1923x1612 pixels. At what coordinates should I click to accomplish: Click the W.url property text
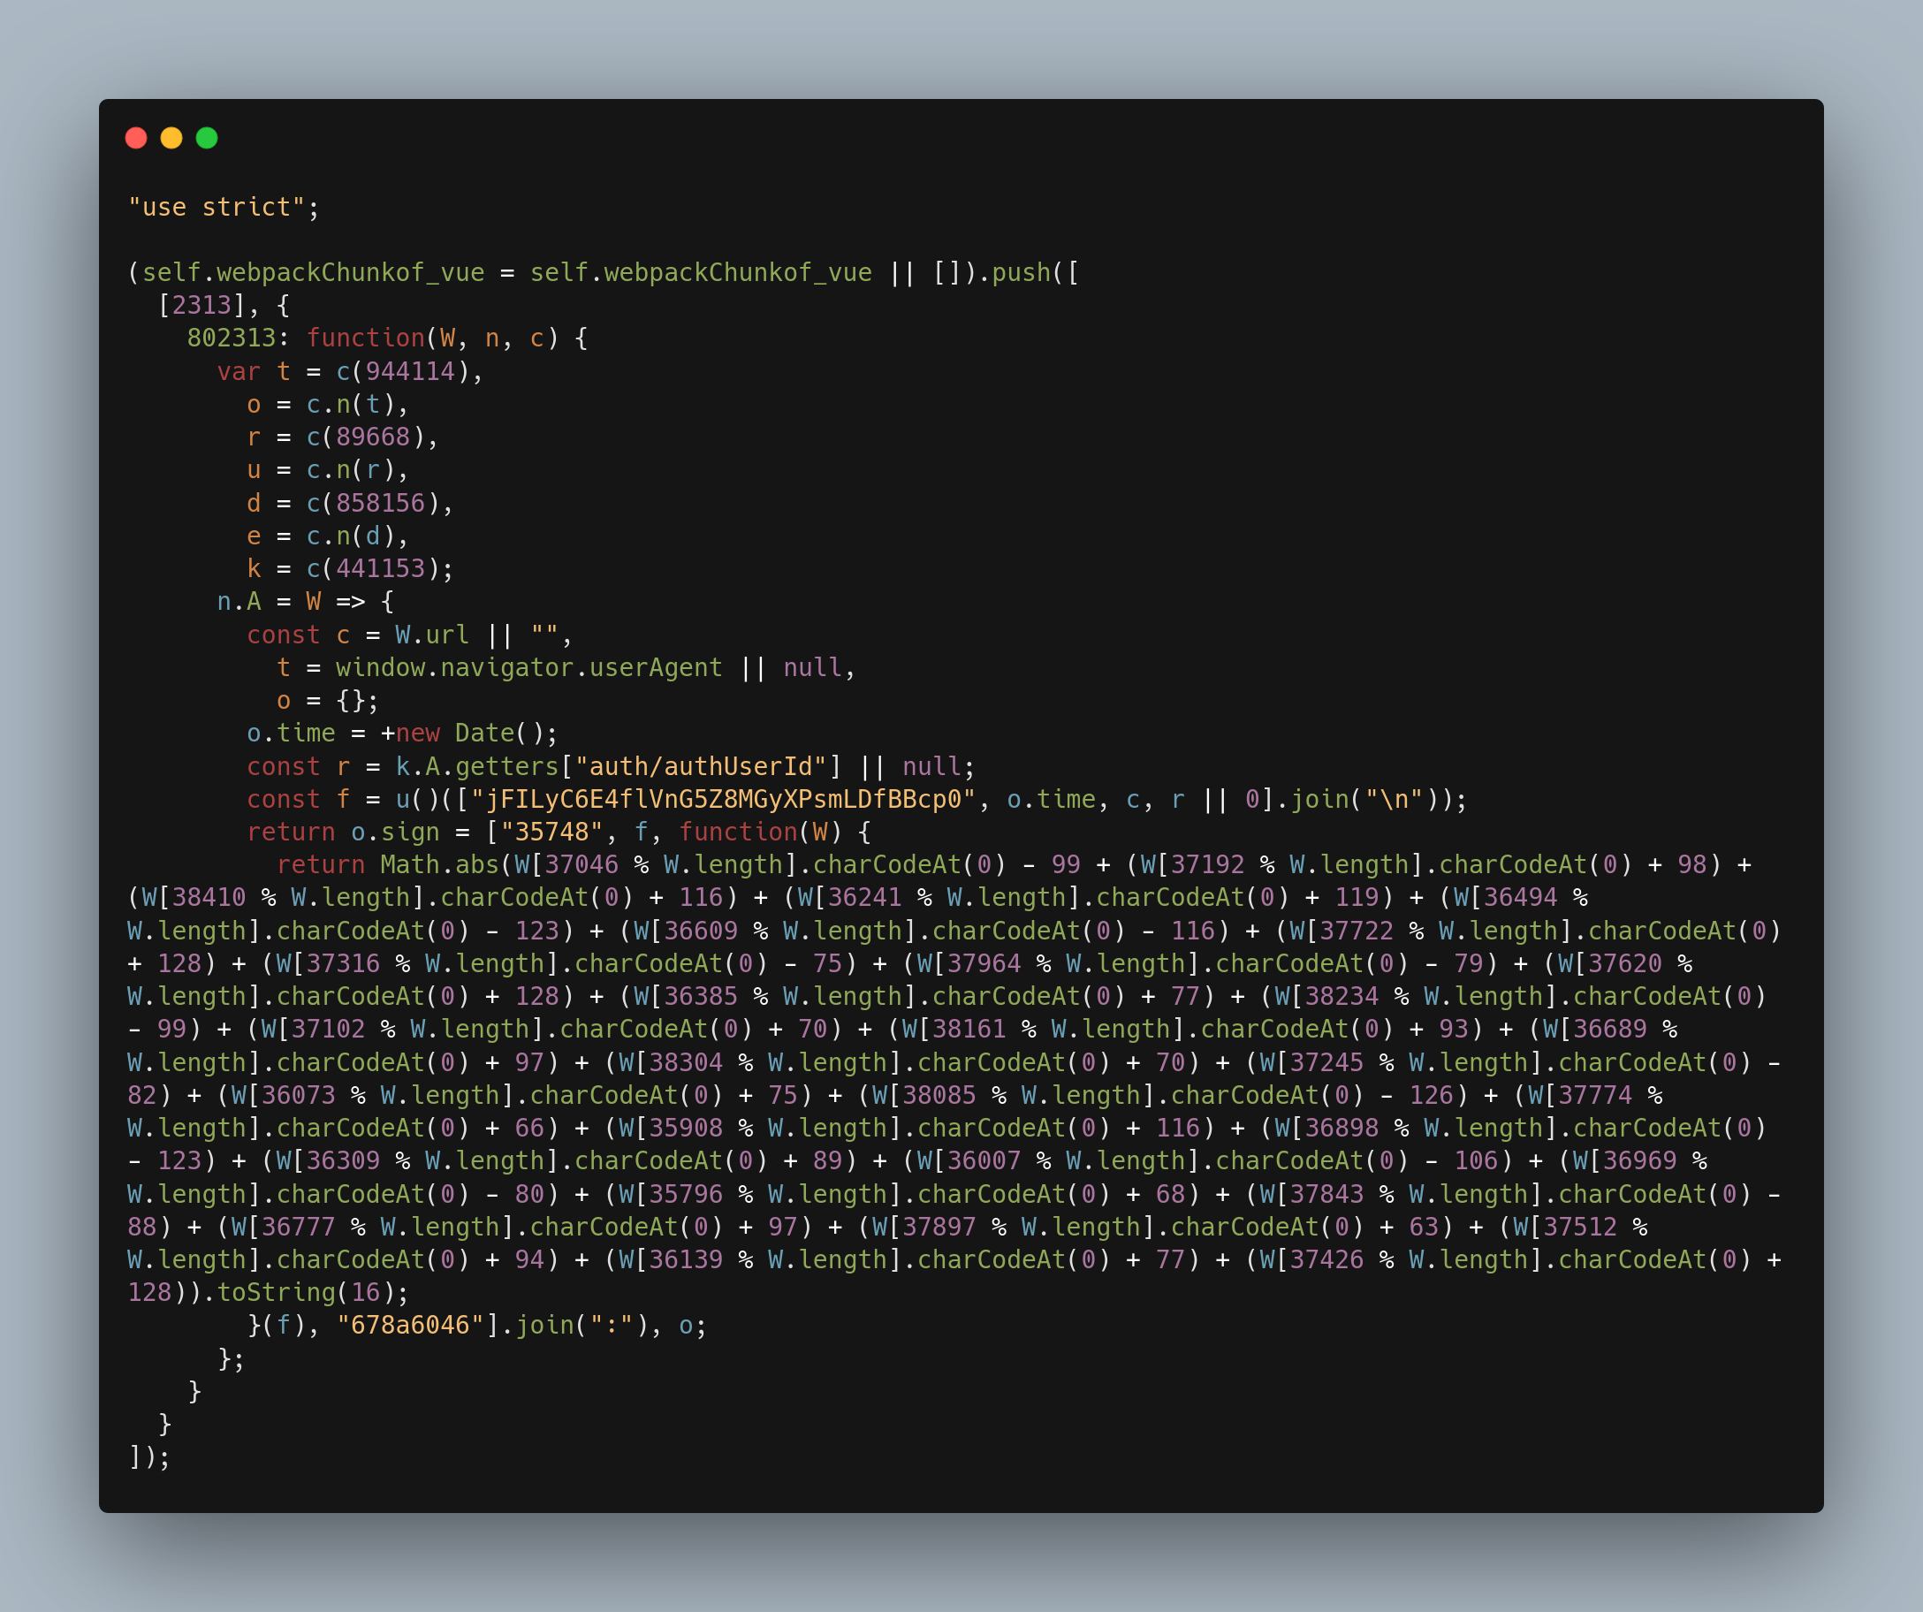coord(431,635)
